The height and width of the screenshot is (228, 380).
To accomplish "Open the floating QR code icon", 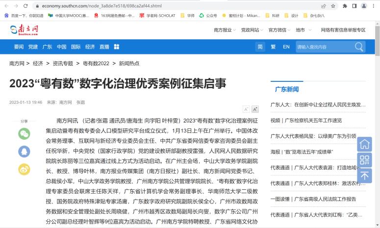I will coord(364,160).
